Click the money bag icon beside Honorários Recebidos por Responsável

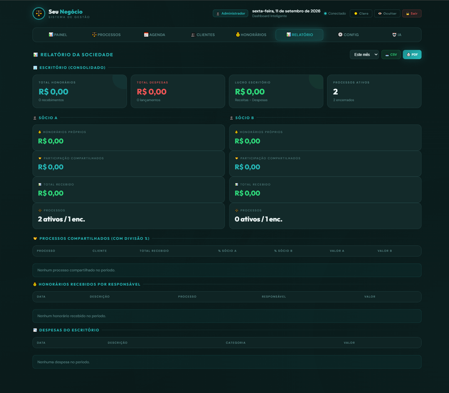[35, 284]
